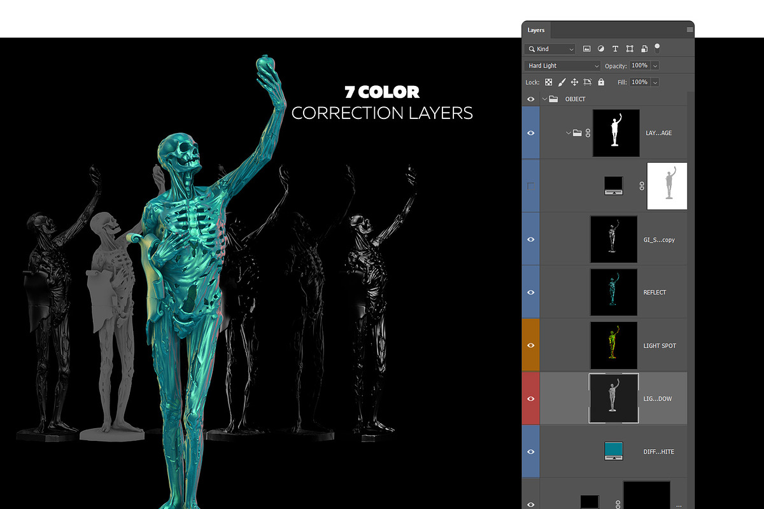764x509 pixels.
Task: Hide the LIG...DOW layer
Action: point(531,398)
